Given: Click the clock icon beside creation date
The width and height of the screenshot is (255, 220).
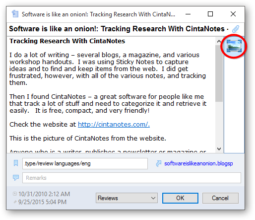Looking at the screenshot, I should 15,194.
